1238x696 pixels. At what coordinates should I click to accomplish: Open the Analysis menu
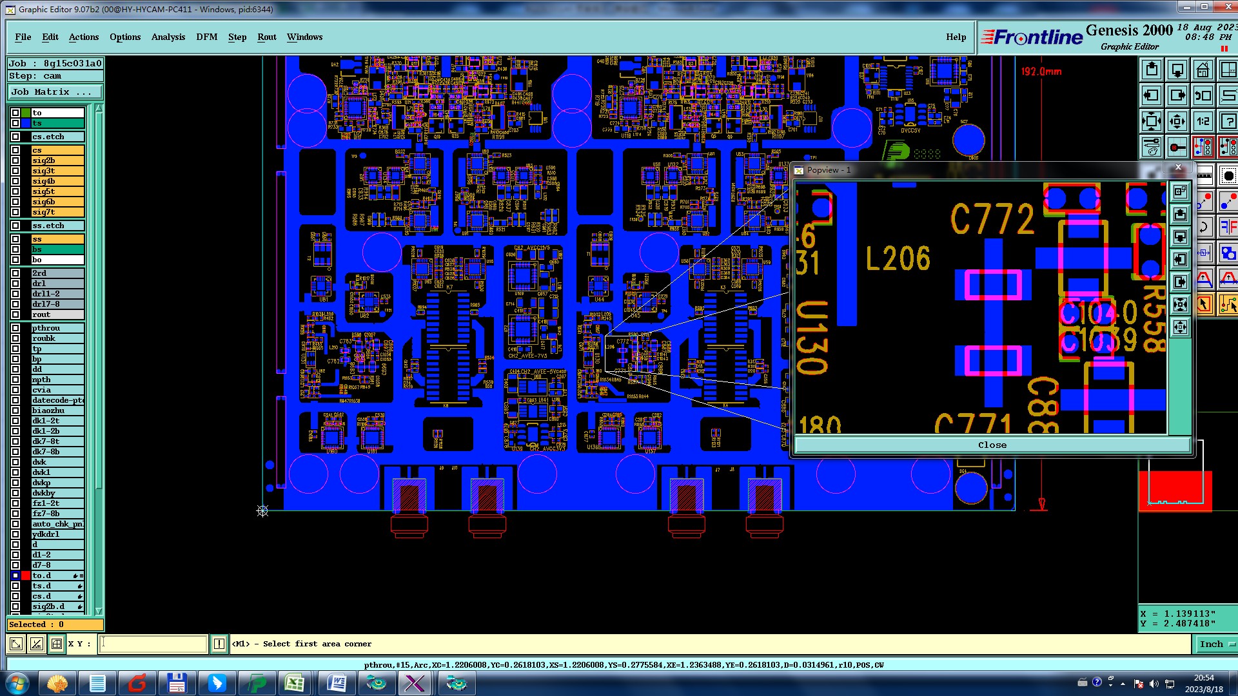coord(168,37)
